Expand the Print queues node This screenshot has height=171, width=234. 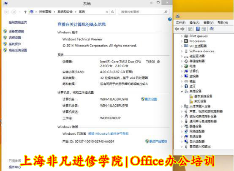click(x=182, y=36)
